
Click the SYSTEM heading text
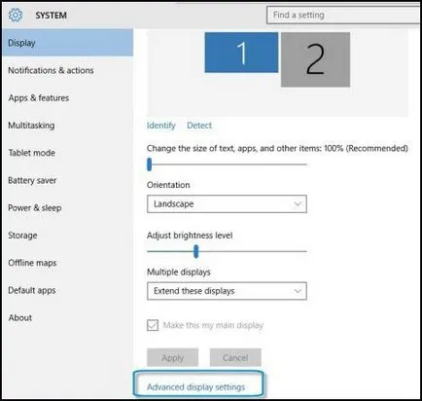coord(52,16)
